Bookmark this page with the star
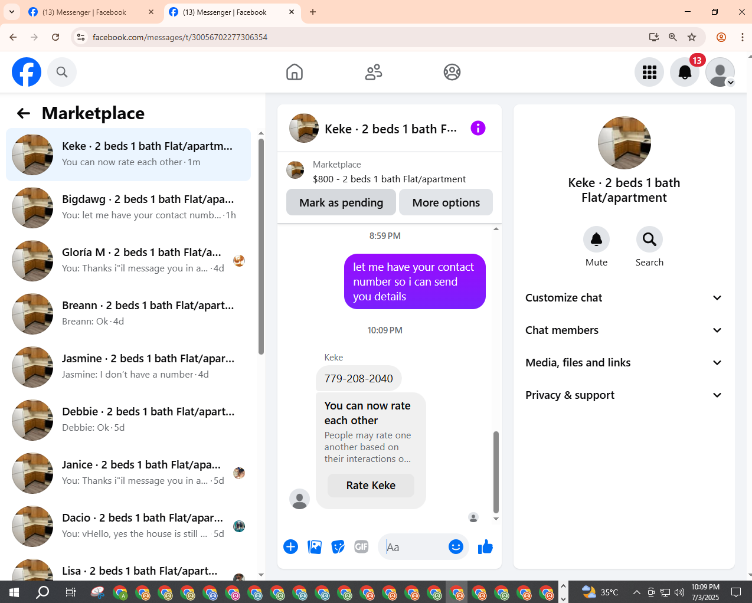The width and height of the screenshot is (752, 603). (x=692, y=37)
